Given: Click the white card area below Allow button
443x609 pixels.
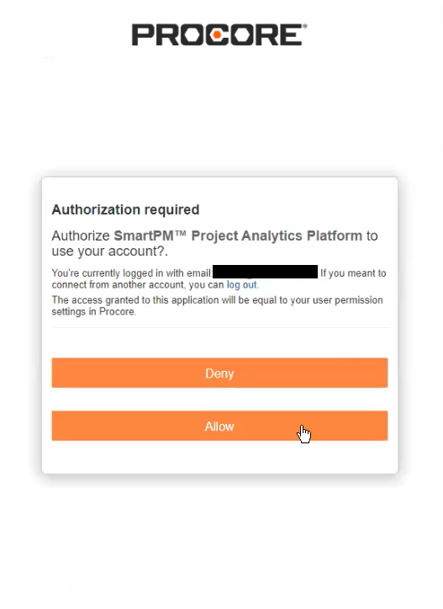Looking at the screenshot, I should (219, 457).
